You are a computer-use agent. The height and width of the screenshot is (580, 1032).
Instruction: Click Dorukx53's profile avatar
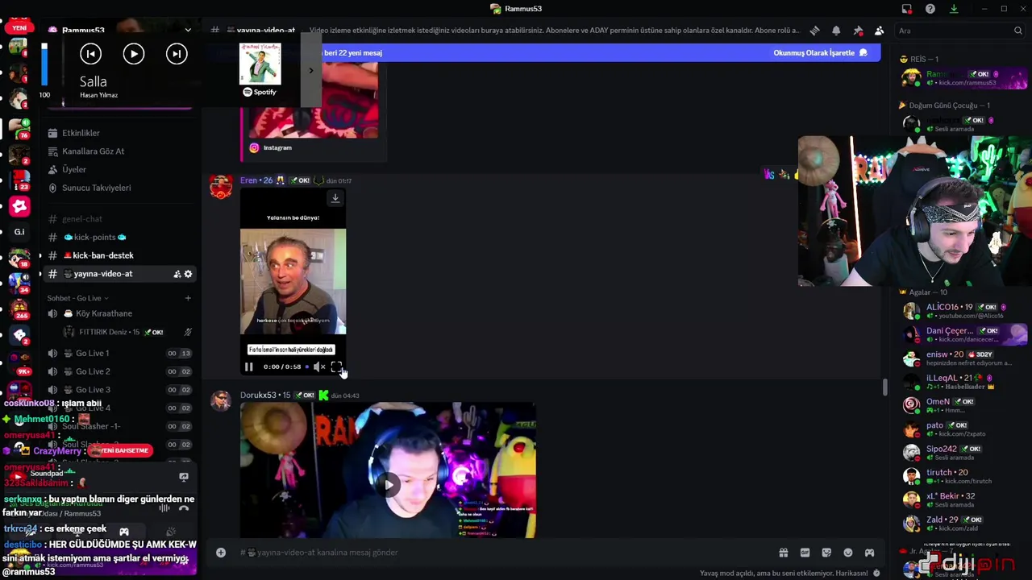pyautogui.click(x=221, y=400)
